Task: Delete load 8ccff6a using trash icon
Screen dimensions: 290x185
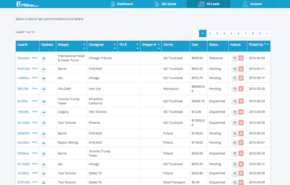Action: point(241,101)
